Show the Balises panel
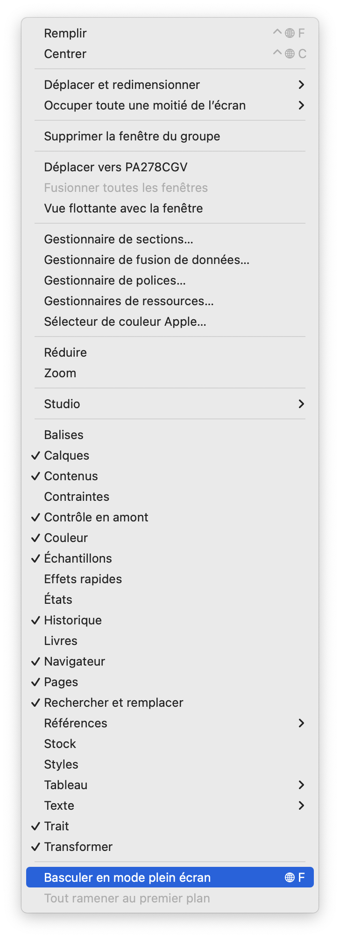The width and height of the screenshot is (340, 938). pyautogui.click(x=64, y=435)
